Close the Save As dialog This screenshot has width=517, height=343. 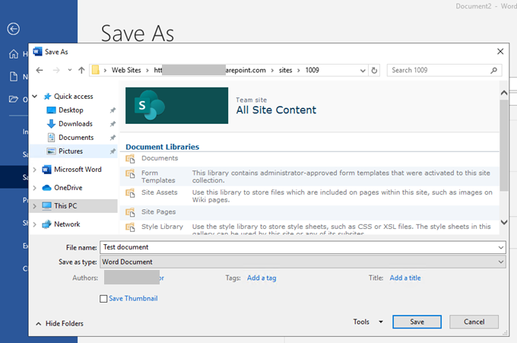500,52
